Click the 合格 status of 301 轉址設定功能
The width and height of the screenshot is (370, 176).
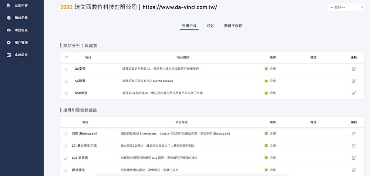273,146
